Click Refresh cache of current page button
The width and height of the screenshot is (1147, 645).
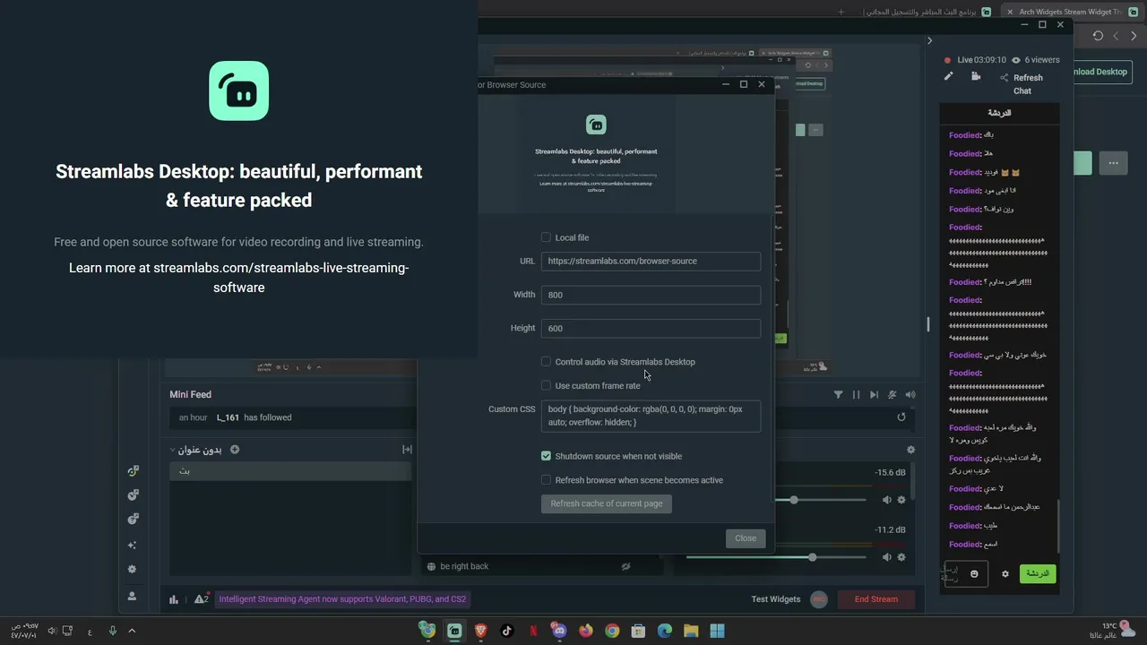607,503
